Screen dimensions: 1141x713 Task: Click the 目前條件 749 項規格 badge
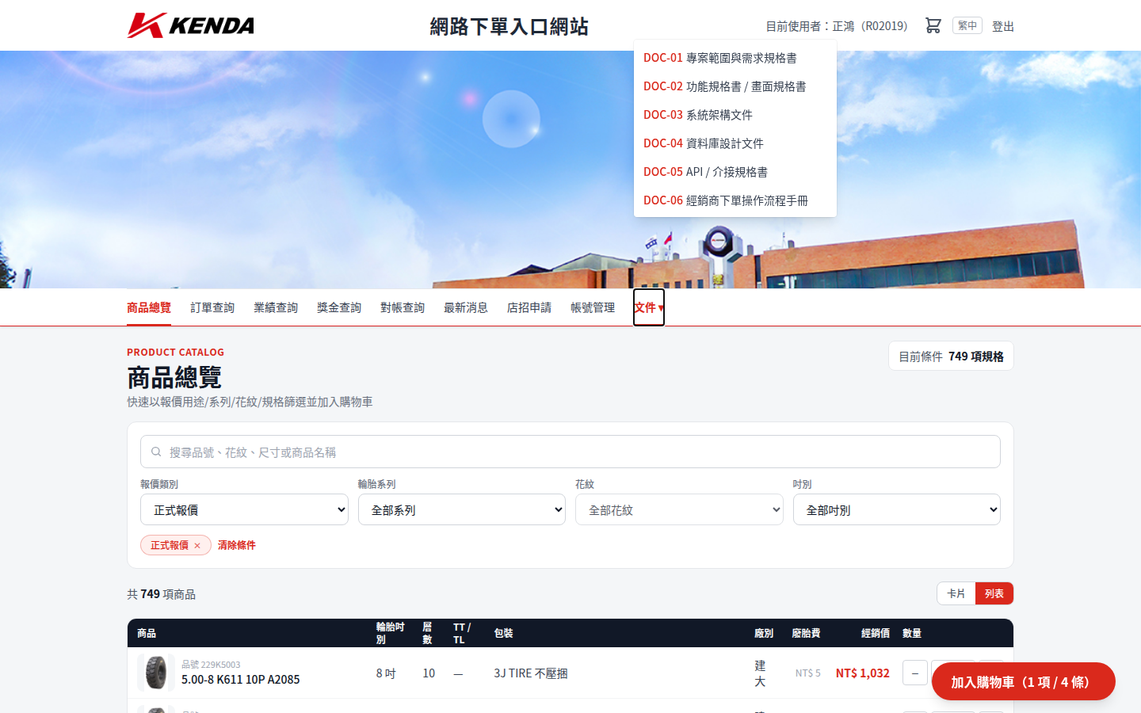pyautogui.click(x=951, y=356)
